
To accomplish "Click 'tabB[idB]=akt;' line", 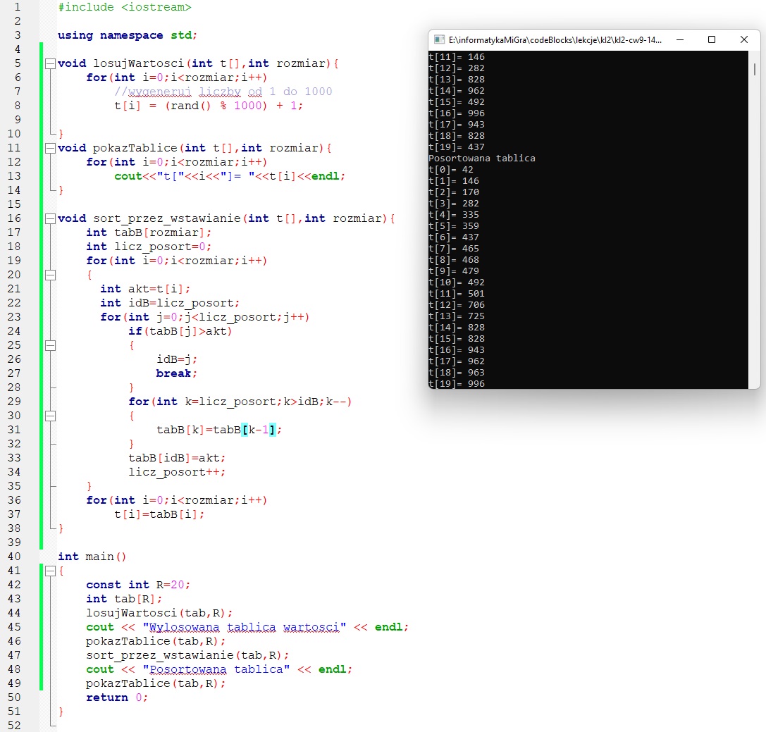I will (177, 458).
